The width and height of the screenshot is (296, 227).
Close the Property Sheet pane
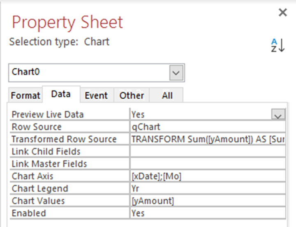pos(282,13)
